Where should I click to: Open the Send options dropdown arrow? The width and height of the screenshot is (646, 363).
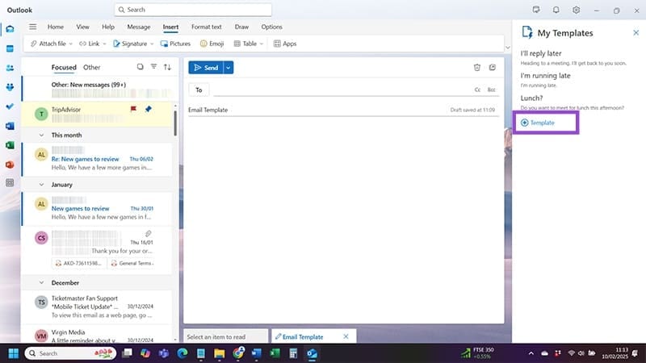229,68
